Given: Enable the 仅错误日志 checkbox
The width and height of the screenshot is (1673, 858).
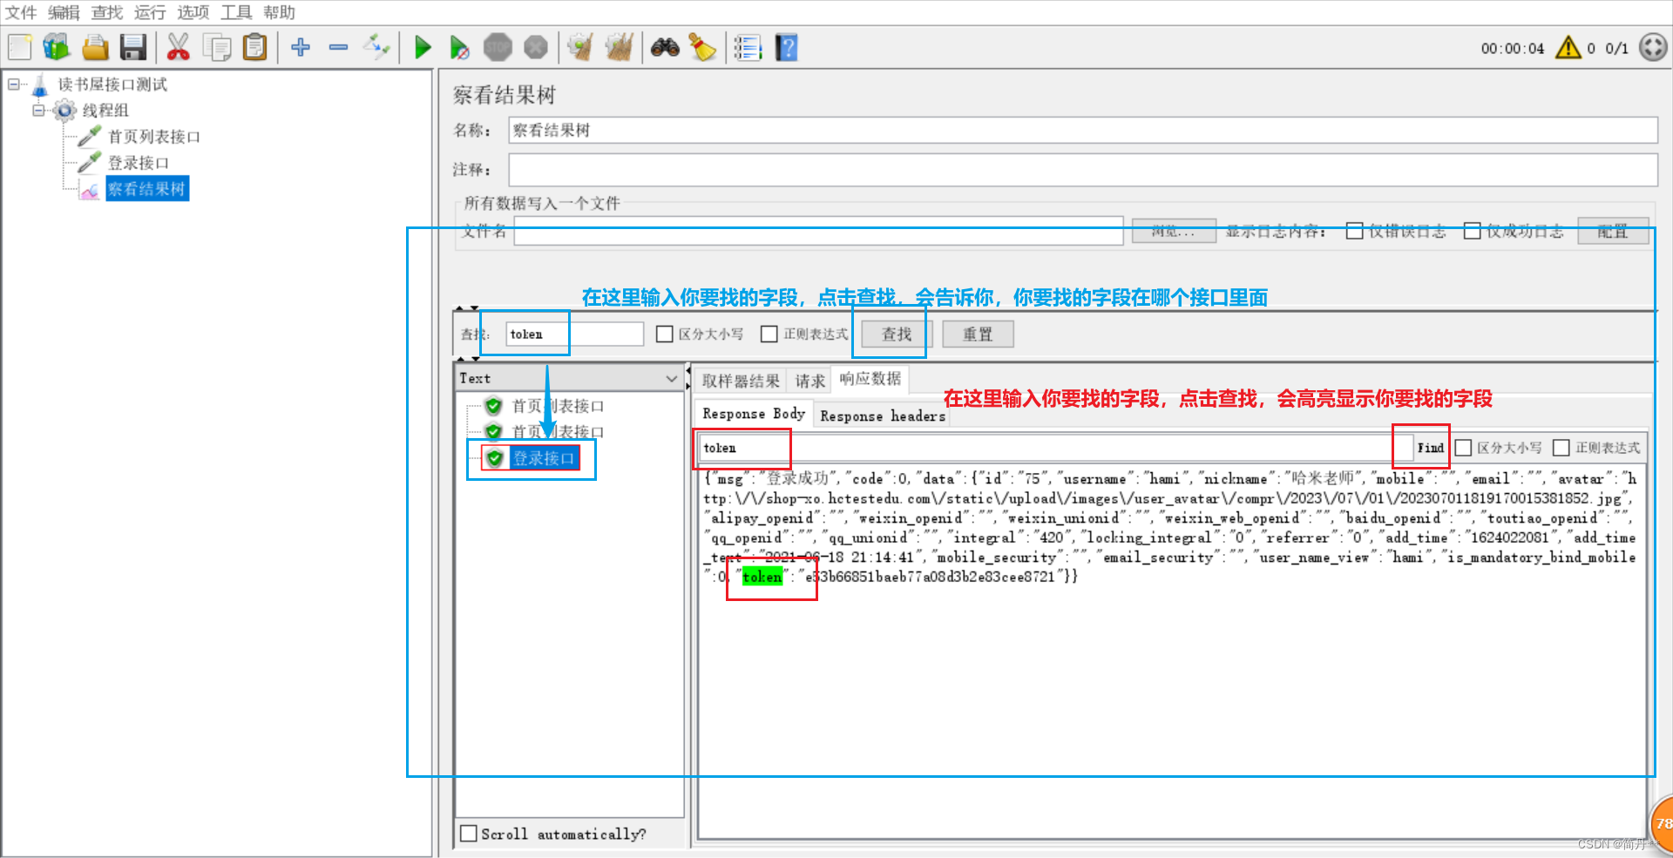Looking at the screenshot, I should click(x=1355, y=231).
